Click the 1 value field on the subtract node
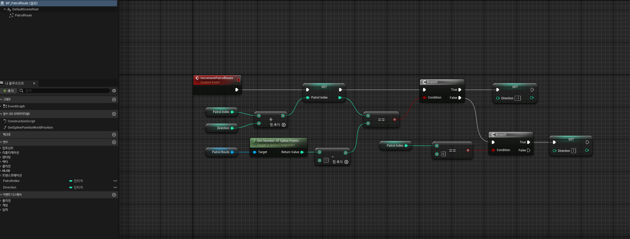 [x=326, y=160]
